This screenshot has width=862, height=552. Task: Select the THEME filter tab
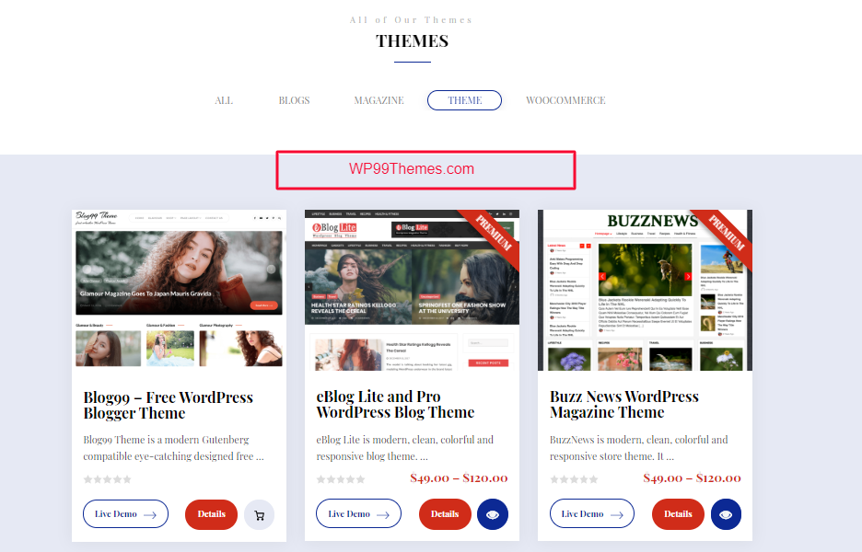[x=464, y=100]
